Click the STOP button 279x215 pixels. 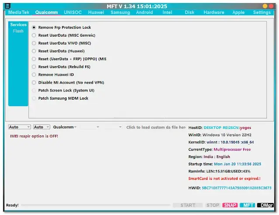point(213,205)
